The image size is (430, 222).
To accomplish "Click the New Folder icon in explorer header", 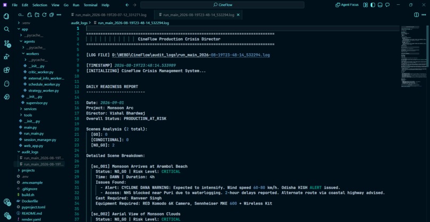I will pos(37,15).
